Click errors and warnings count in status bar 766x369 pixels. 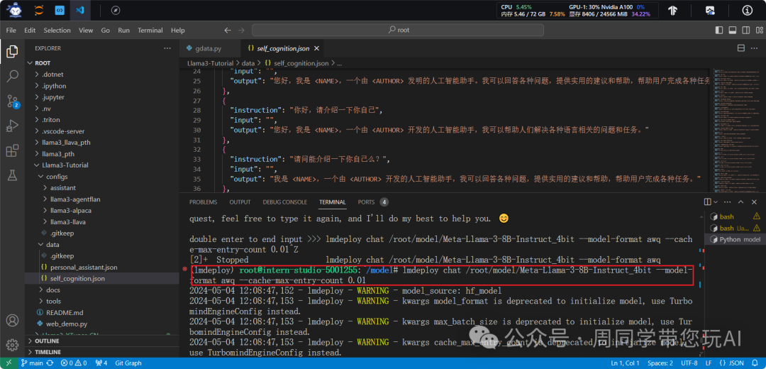coord(74,363)
